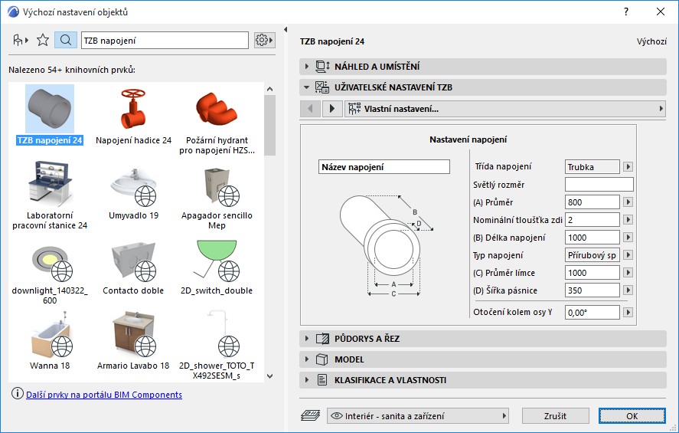Click the Model cube icon
The image size is (679, 433).
[322, 359]
